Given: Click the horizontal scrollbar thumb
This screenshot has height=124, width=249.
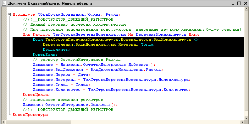Looking at the screenshot, I should tap(38, 122).
